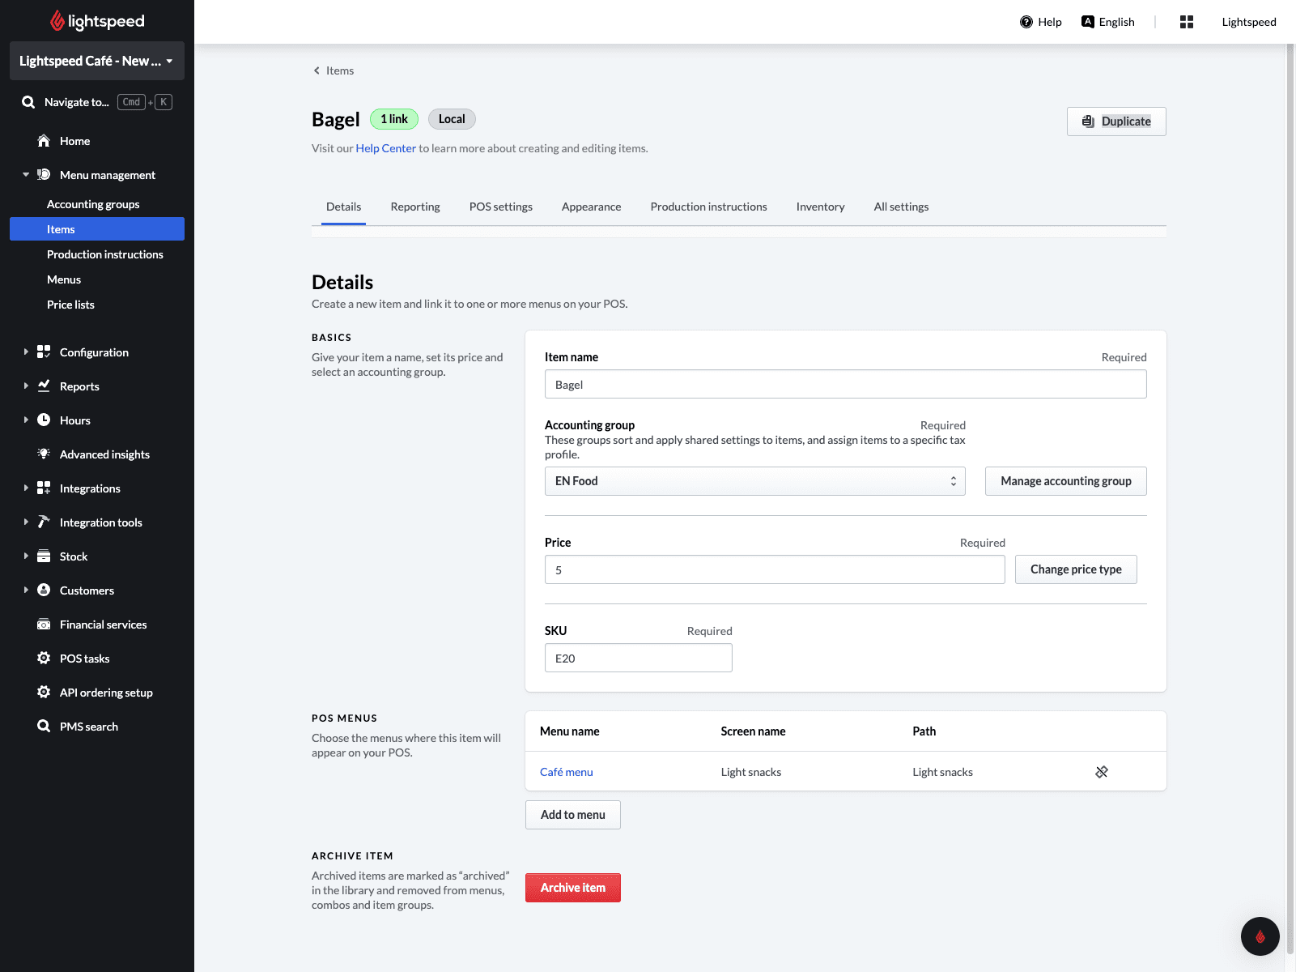Follow the Help Center link
The width and height of the screenshot is (1296, 972).
click(385, 148)
